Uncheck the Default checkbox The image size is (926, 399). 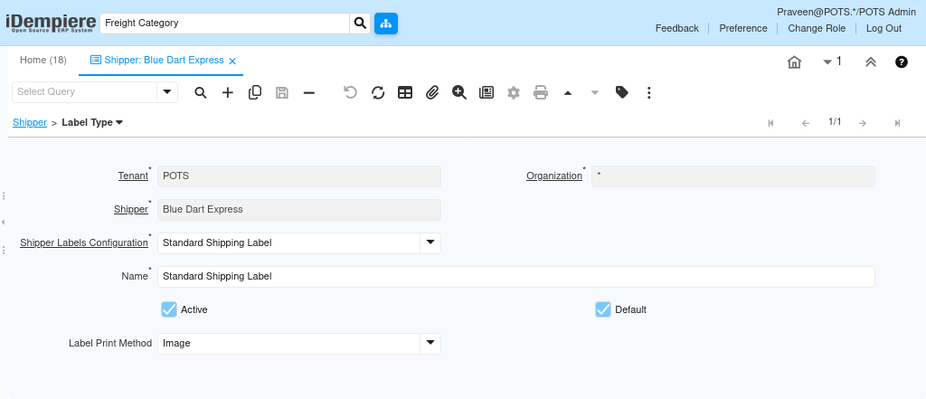point(603,309)
